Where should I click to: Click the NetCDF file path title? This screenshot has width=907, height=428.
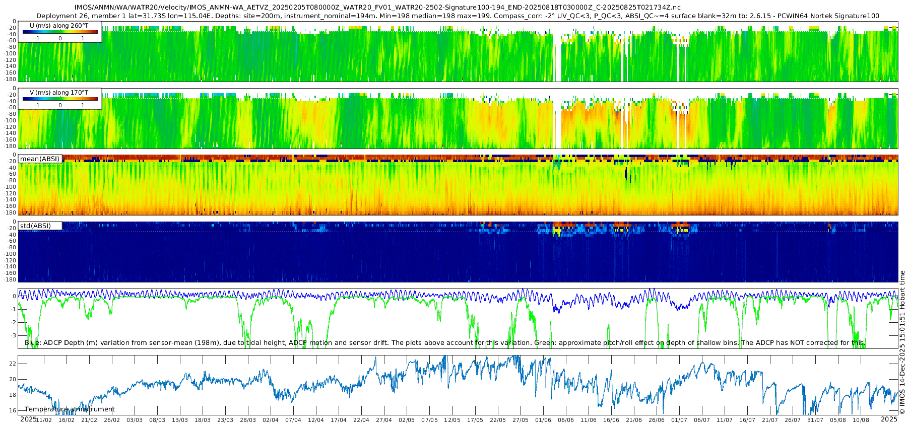coord(377,8)
